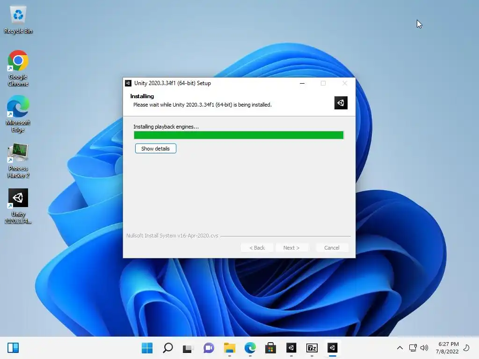Click the 'Nullsoft Install System v16-Apr-2020.cvs' text

(x=172, y=236)
